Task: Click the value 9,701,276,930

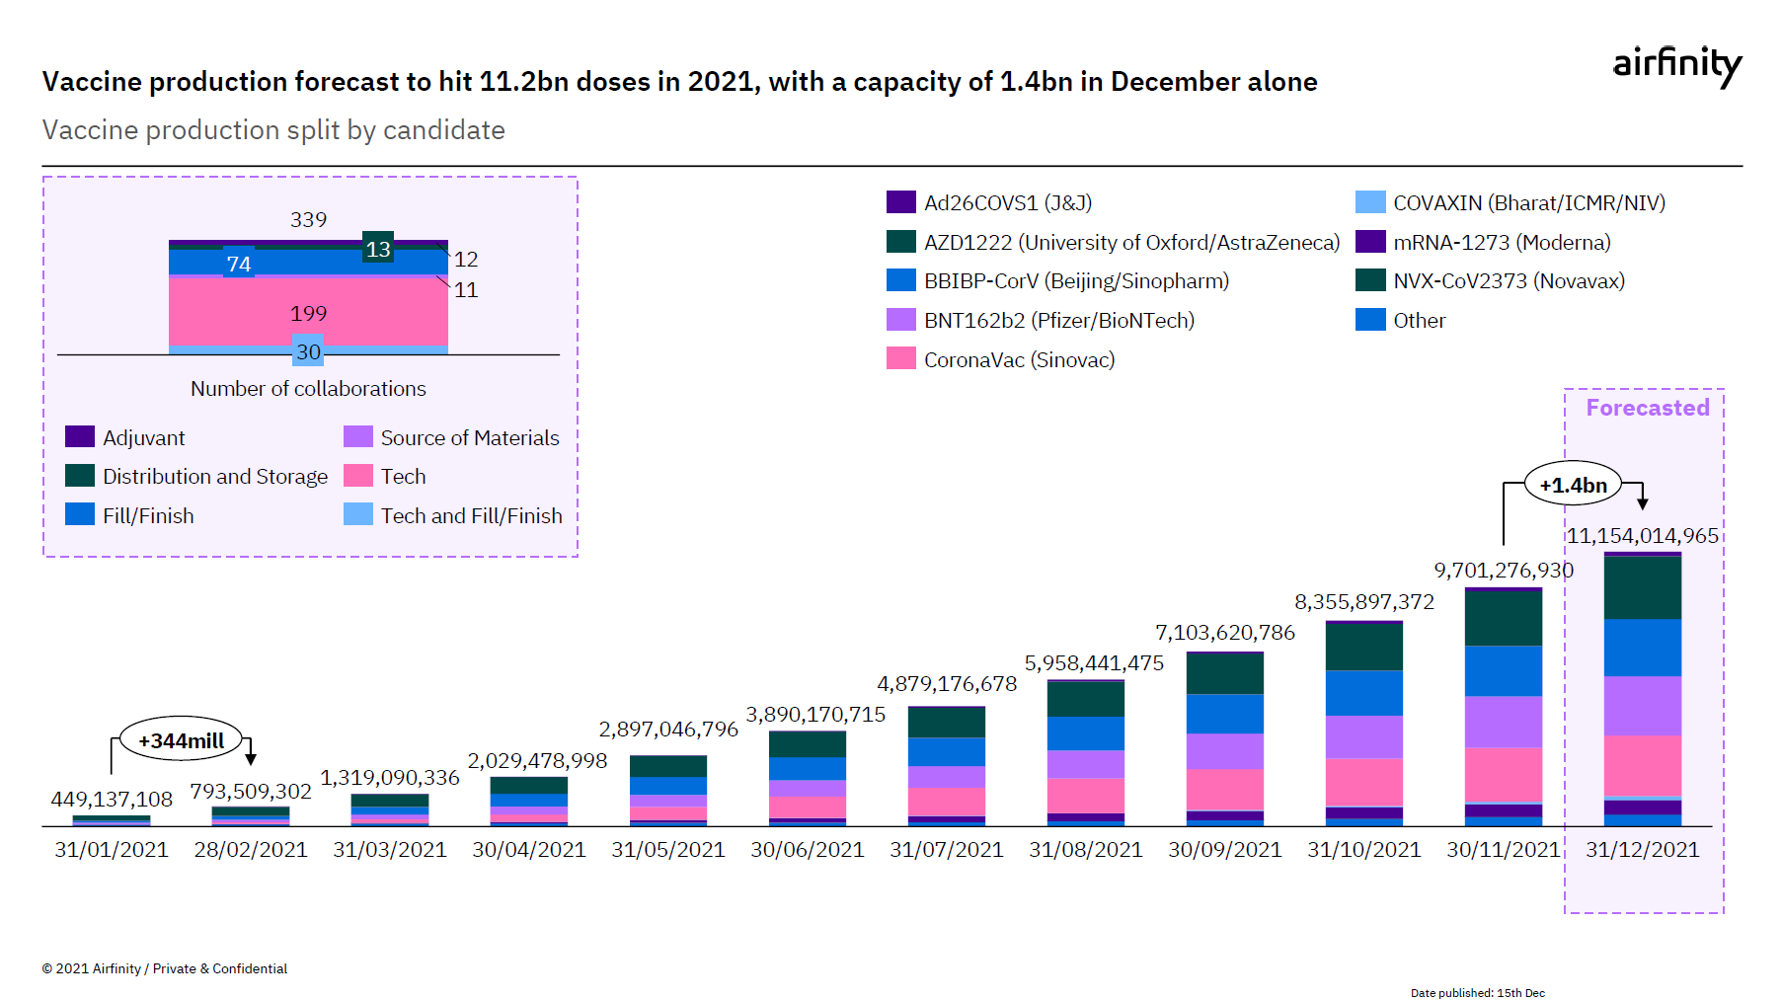Action: click(1504, 570)
